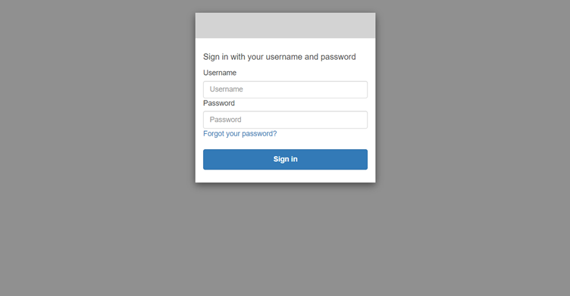Click the Username input field
The width and height of the screenshot is (570, 296).
pos(285,89)
